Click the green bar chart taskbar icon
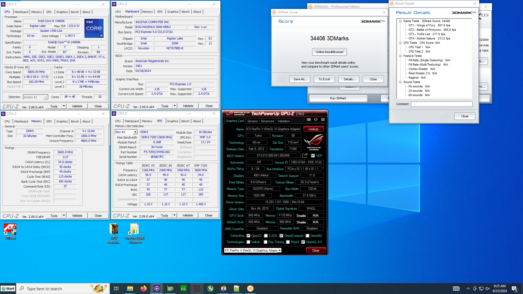 (183, 289)
